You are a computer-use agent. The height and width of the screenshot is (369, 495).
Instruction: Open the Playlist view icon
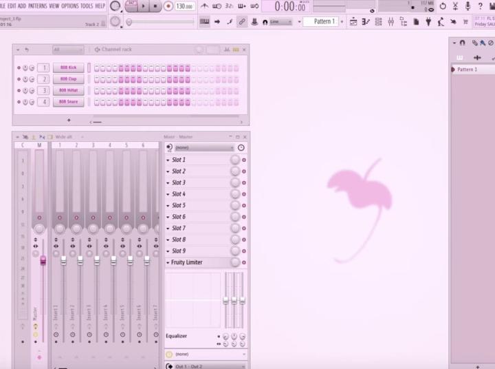353,22
